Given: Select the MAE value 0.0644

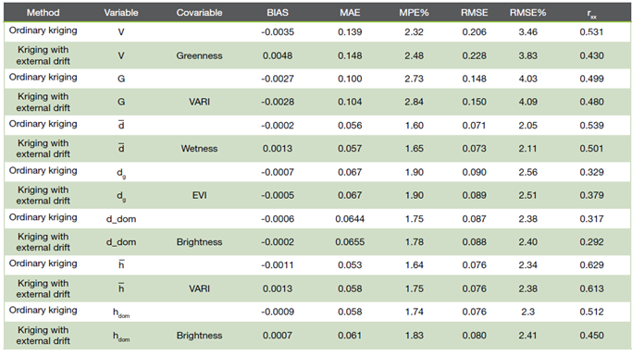Looking at the screenshot, I should (350, 218).
